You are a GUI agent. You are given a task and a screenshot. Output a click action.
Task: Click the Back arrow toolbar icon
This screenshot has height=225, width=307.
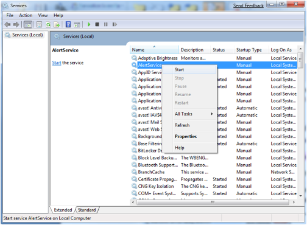click(7, 25)
